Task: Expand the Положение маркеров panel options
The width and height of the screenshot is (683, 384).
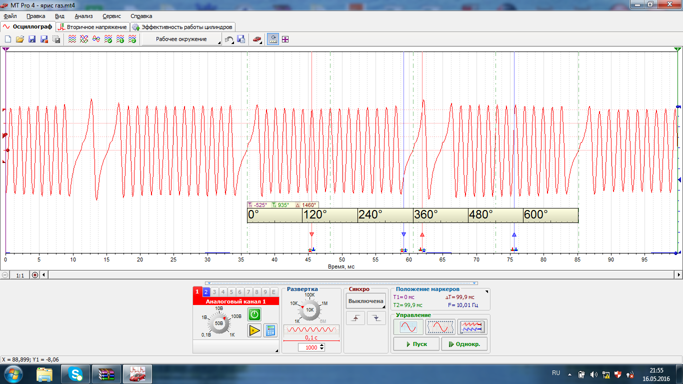Action: [487, 291]
